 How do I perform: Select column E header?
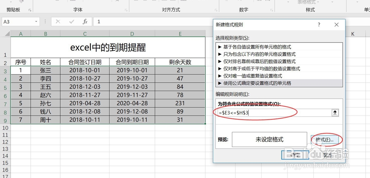coord(180,34)
